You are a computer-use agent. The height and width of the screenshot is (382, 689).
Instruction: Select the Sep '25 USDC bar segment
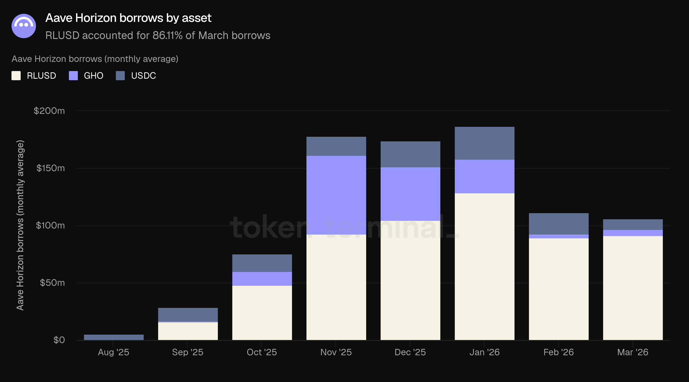(x=188, y=315)
